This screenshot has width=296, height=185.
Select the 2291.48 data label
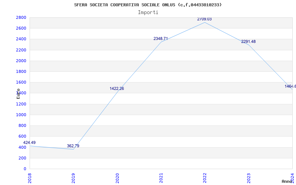tap(248, 41)
